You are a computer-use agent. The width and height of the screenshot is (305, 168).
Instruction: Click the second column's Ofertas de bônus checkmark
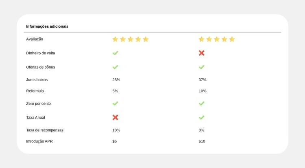pos(201,67)
